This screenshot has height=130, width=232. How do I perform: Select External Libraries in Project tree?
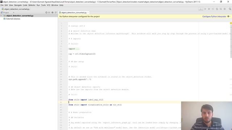pyautogui.click(x=12, y=19)
